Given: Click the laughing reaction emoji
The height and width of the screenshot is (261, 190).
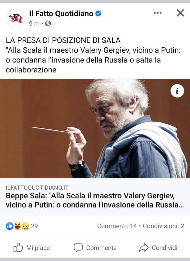Looking at the screenshot, I should [17, 226].
